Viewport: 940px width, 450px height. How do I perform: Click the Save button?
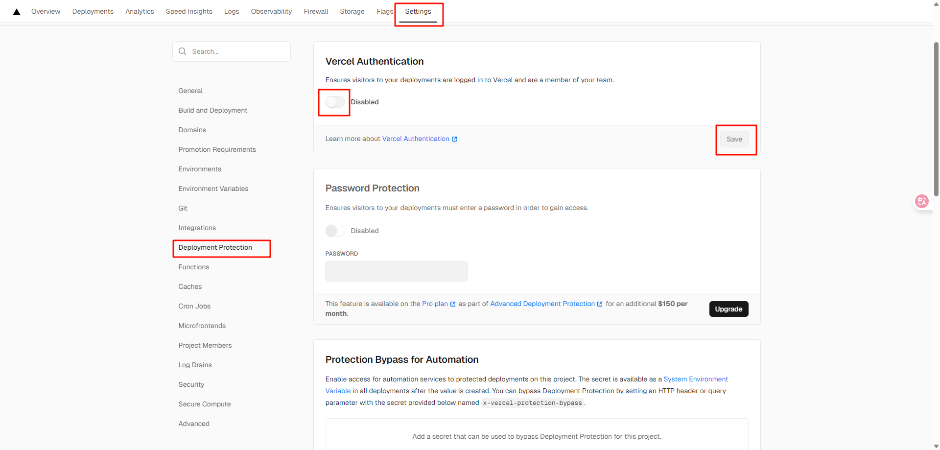click(x=734, y=139)
